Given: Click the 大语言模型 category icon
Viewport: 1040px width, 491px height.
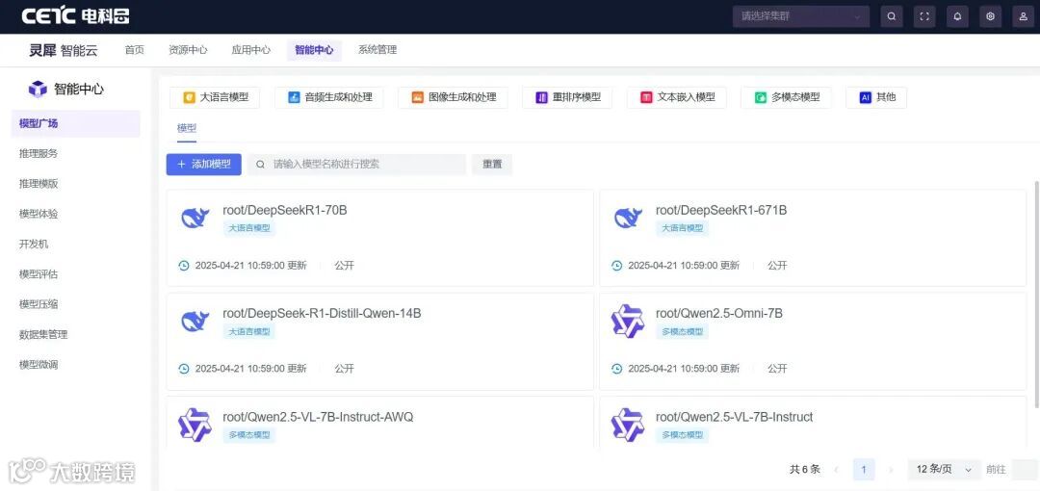Looking at the screenshot, I should point(189,97).
